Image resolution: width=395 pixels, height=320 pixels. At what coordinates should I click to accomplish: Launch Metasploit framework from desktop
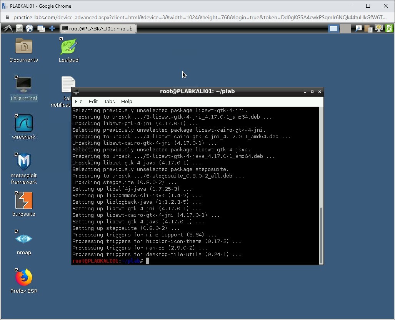pyautogui.click(x=24, y=162)
